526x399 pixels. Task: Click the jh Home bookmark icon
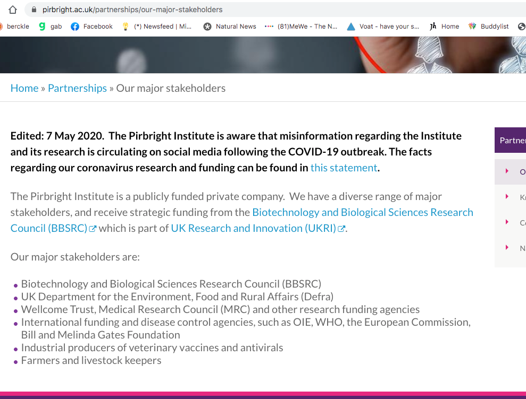click(433, 26)
